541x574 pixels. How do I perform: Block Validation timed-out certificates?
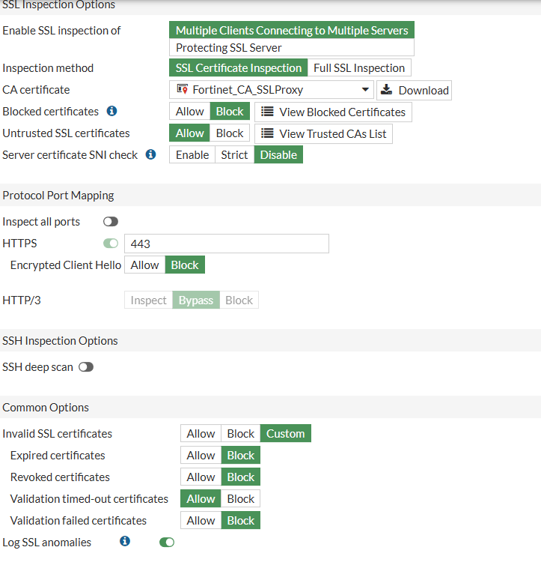point(240,498)
